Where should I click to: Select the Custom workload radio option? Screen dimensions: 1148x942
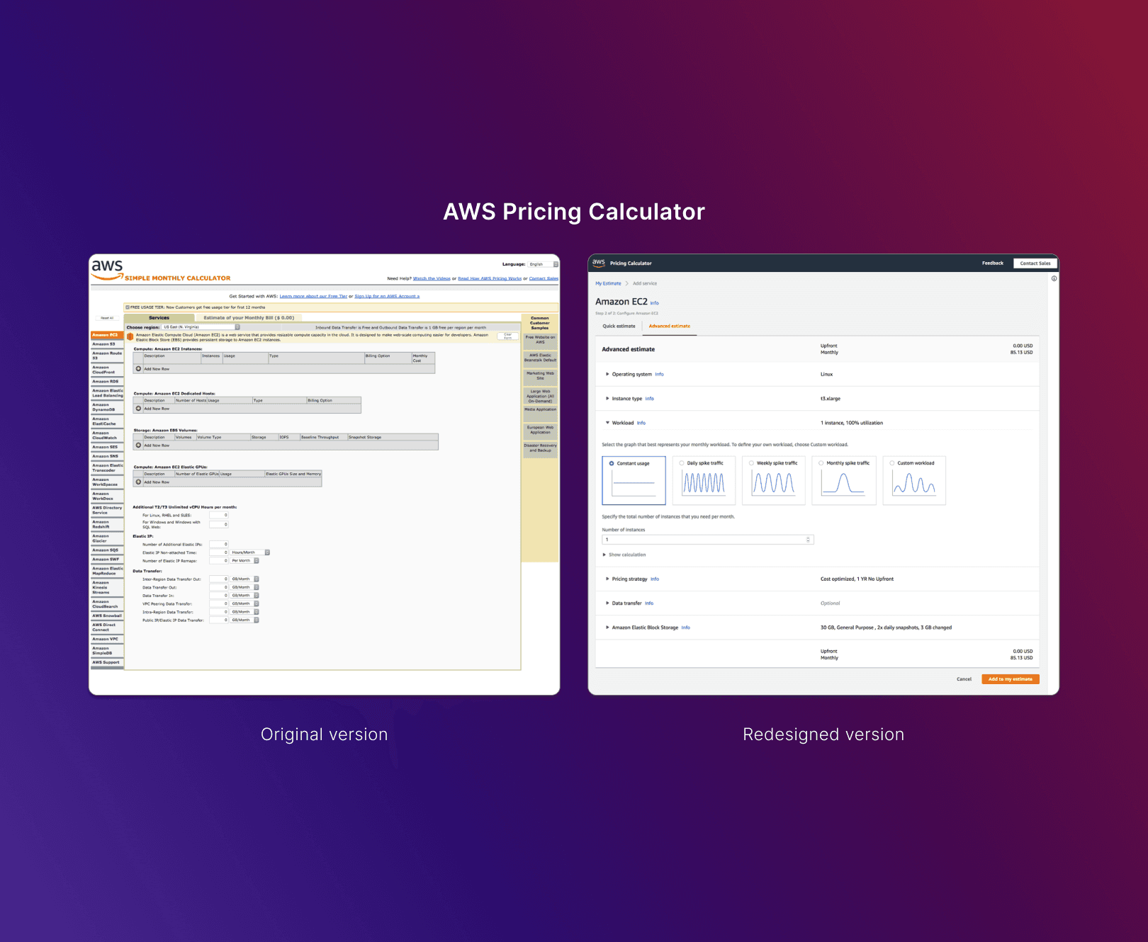point(892,463)
